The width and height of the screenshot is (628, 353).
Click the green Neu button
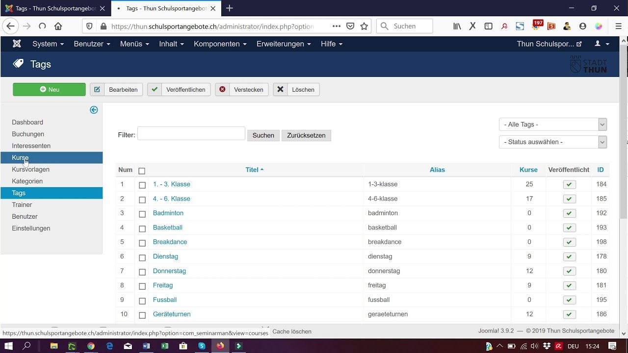click(49, 89)
